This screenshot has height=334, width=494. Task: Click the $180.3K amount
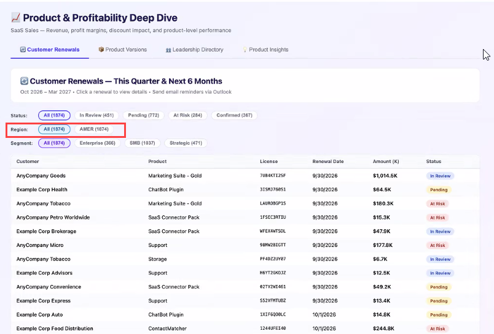[383, 203]
